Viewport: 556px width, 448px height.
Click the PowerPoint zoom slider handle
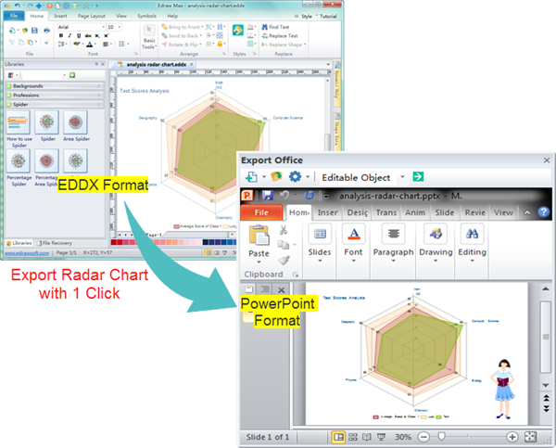point(441,436)
